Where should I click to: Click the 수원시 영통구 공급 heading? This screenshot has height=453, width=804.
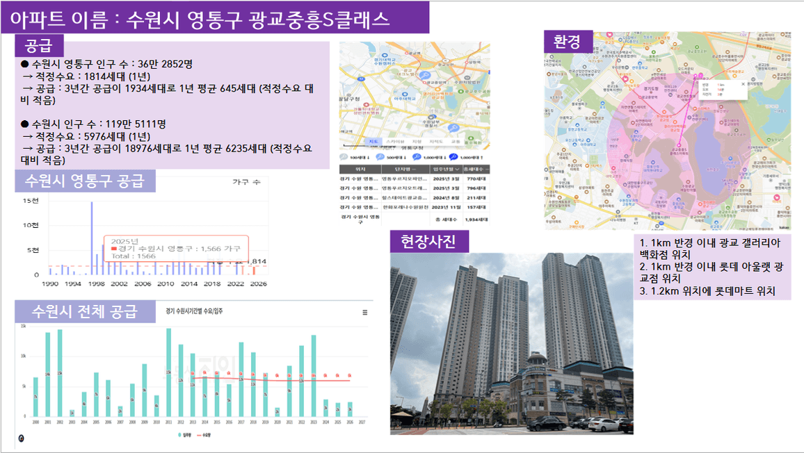[85, 181]
